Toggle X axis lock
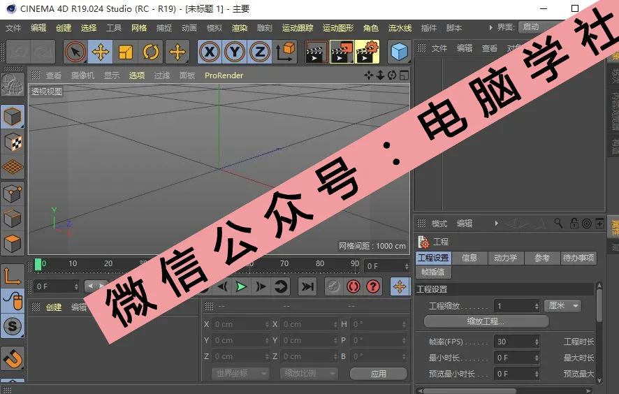The width and height of the screenshot is (619, 394). coord(210,52)
